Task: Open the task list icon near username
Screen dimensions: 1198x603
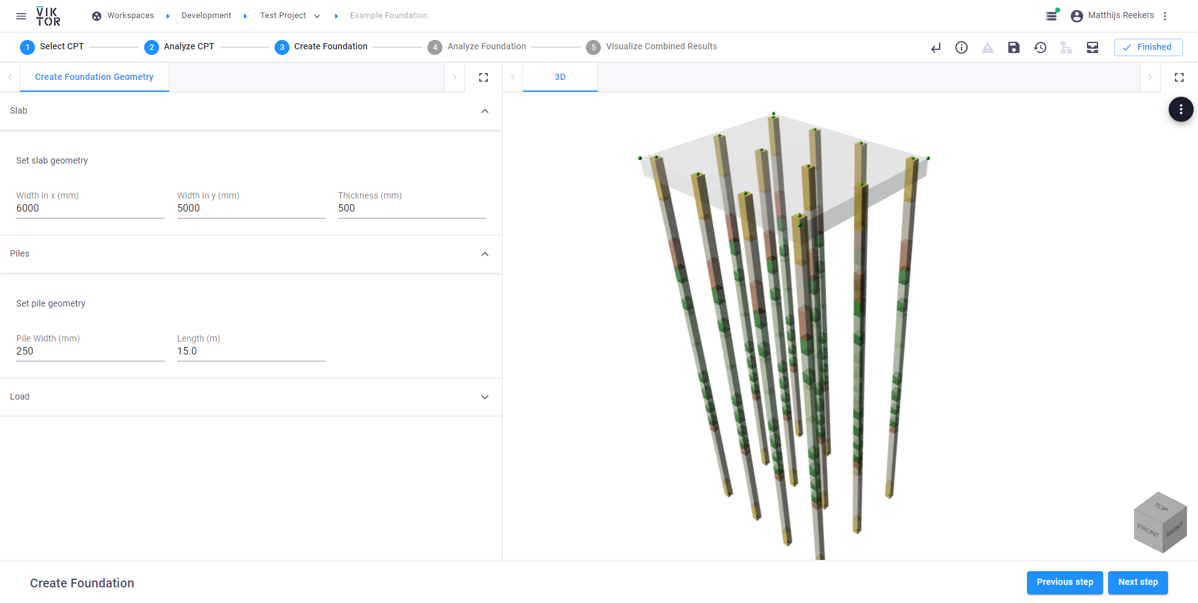Action: (1052, 16)
